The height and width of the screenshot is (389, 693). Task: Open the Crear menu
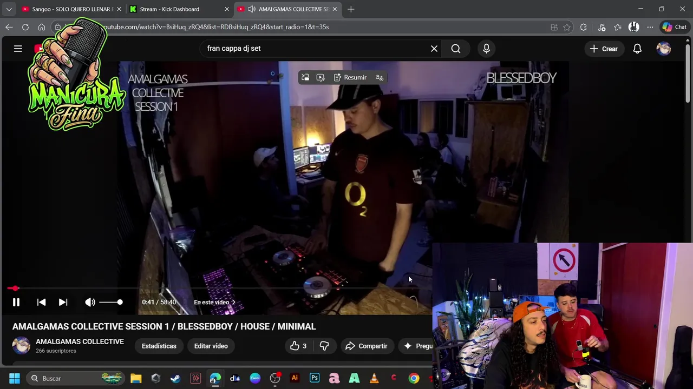tap(604, 49)
